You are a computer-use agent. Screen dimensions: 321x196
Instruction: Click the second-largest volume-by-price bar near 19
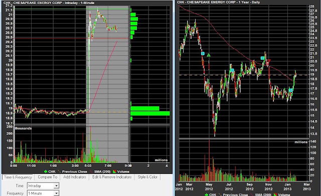145,109
